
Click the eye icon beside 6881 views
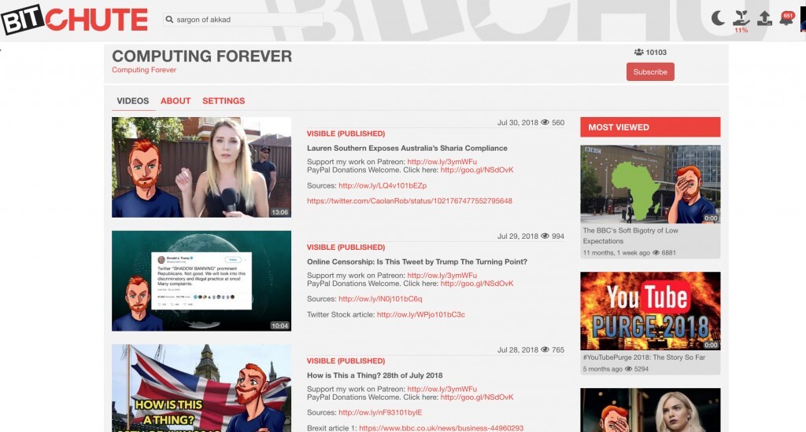point(656,253)
